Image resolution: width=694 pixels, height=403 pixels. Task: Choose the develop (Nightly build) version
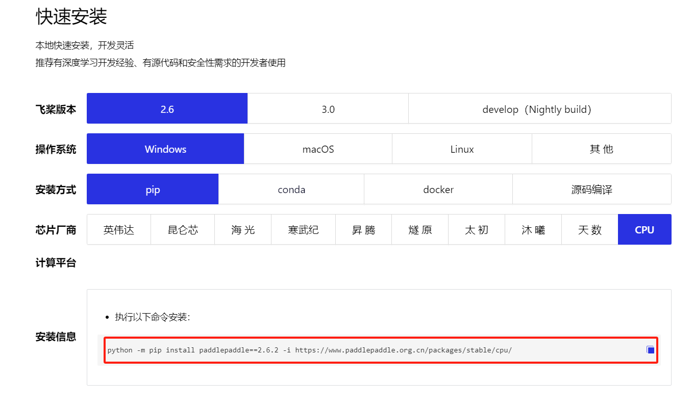click(x=540, y=108)
